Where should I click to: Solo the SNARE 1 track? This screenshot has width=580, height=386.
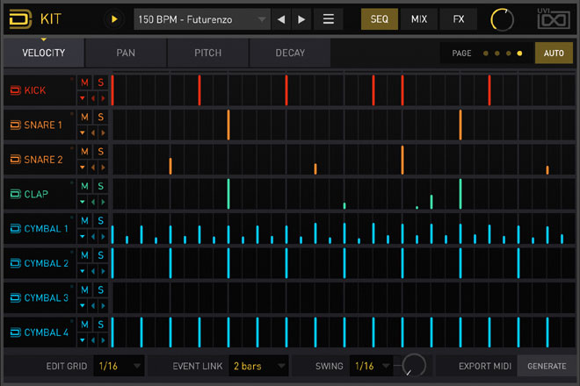pyautogui.click(x=100, y=117)
